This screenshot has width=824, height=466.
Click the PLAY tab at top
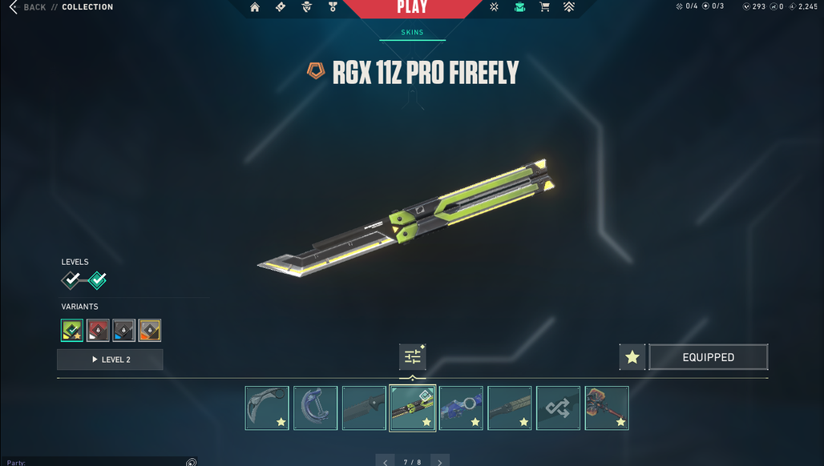tap(413, 7)
